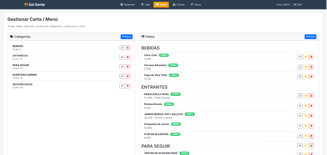Toggle visibility of Copa de Vino Tinto

[306, 77]
